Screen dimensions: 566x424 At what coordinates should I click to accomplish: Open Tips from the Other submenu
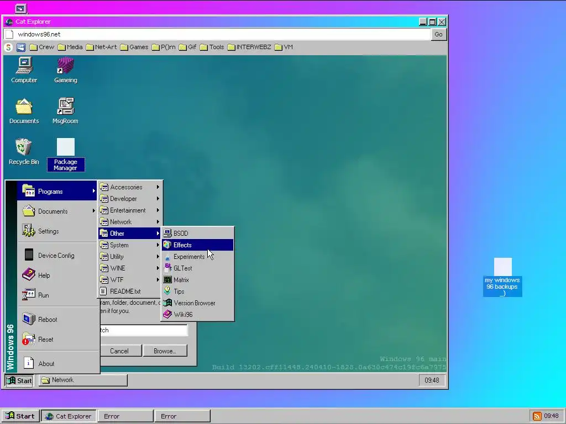tap(197, 291)
